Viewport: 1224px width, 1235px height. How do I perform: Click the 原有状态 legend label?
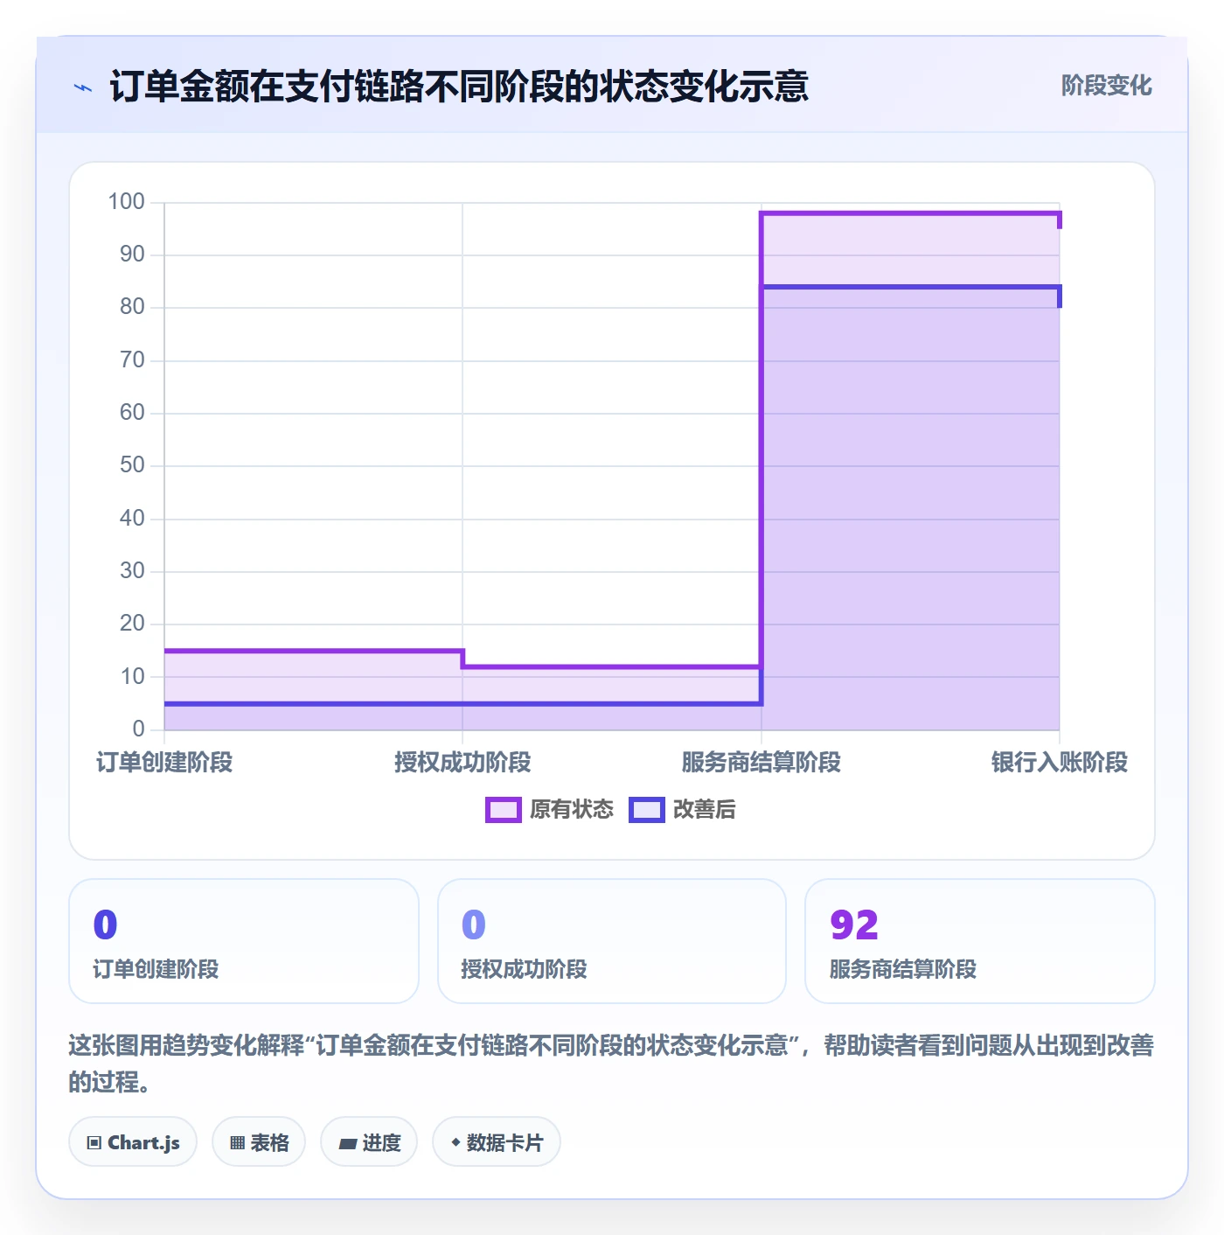coord(572,810)
